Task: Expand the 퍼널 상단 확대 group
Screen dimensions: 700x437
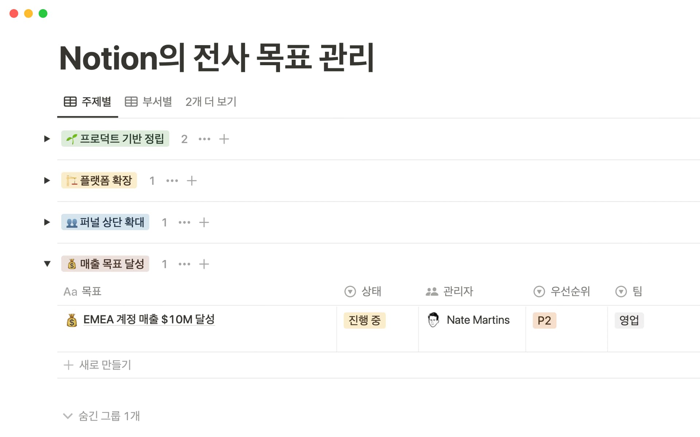Action: [47, 222]
